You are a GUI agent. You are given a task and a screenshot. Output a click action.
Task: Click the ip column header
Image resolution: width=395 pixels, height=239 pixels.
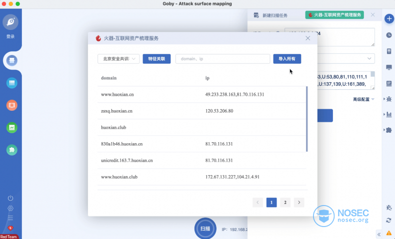[207, 78]
